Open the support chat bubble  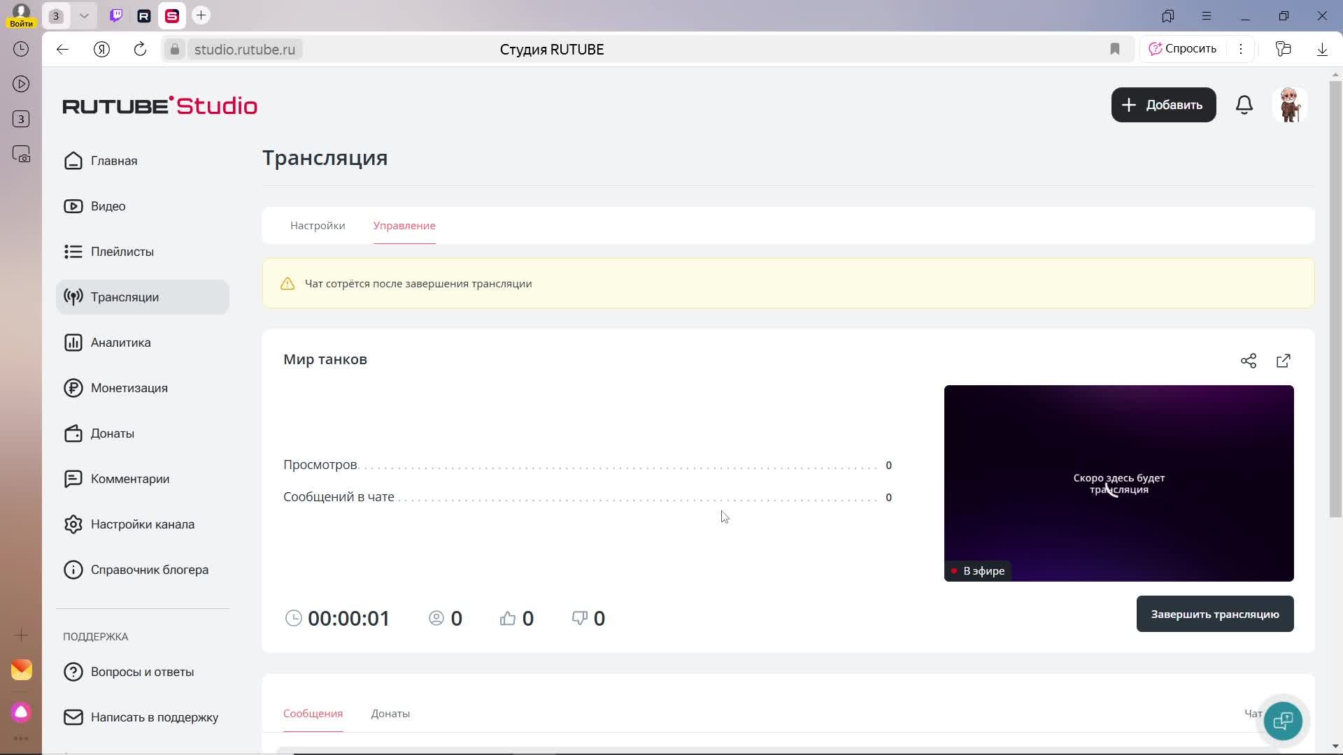tap(1283, 721)
